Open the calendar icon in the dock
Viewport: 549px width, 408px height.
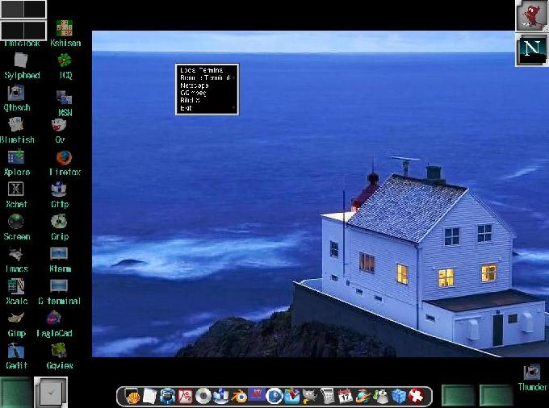[346, 396]
